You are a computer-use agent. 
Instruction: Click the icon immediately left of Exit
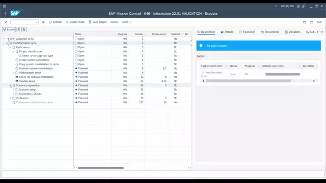(x=312, y=22)
